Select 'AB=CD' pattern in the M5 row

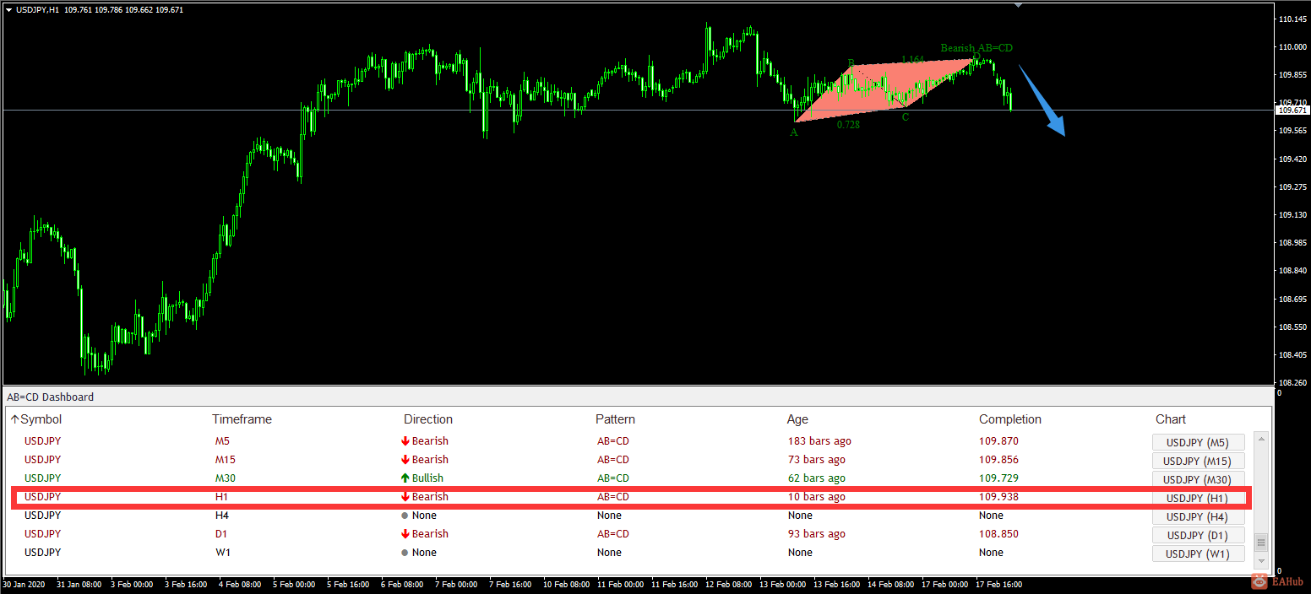click(x=612, y=441)
